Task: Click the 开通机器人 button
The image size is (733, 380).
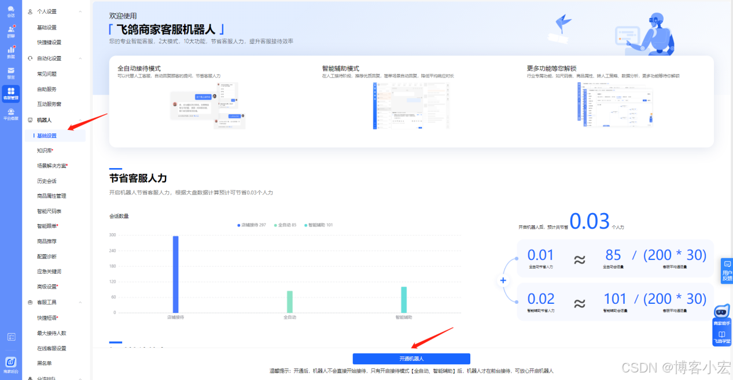Action: (411, 359)
